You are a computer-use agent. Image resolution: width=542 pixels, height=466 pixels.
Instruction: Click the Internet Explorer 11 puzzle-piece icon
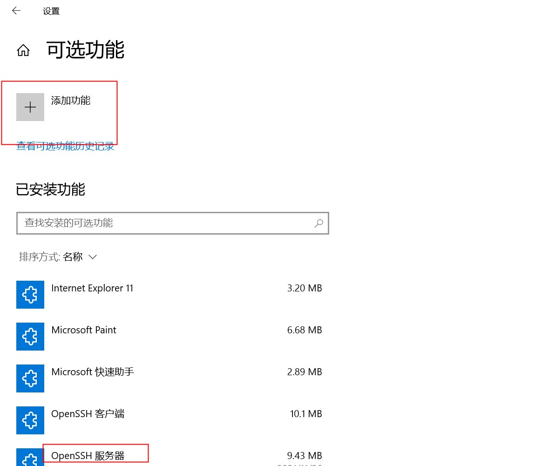tap(30, 295)
